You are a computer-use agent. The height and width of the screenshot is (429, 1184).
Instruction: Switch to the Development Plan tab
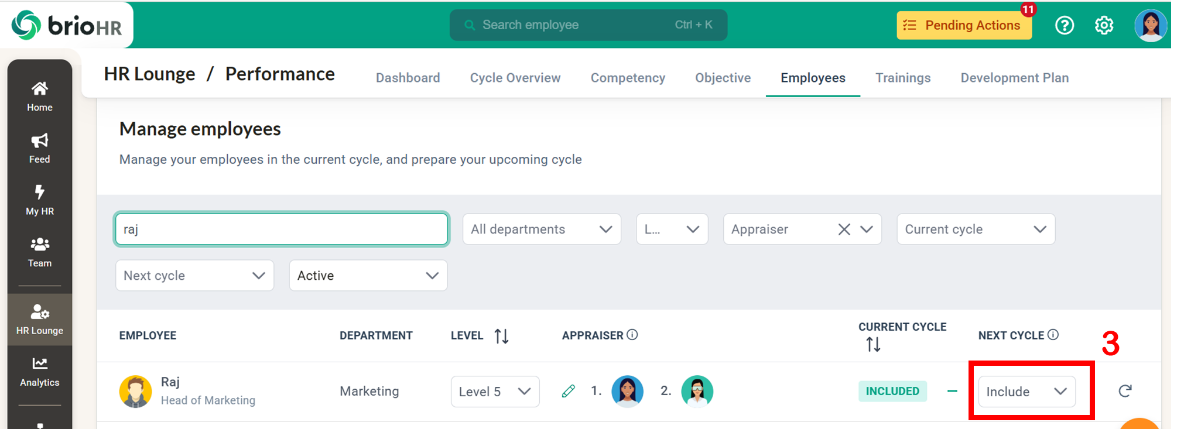pos(1014,78)
